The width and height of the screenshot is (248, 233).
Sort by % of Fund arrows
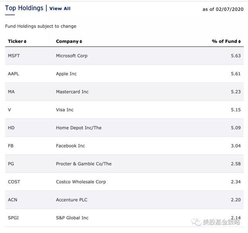[x=239, y=41]
